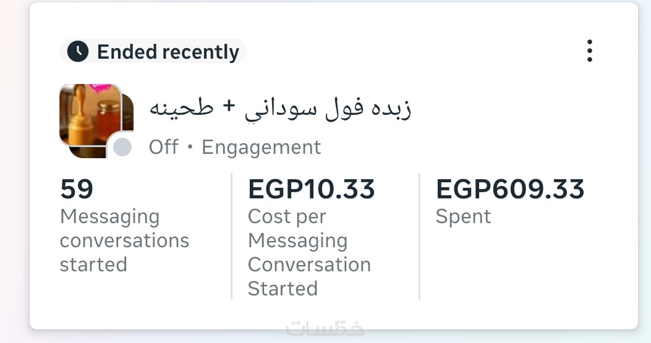Click the plus sign in the ad title
Viewport: 651px width, 343px height.
click(228, 107)
